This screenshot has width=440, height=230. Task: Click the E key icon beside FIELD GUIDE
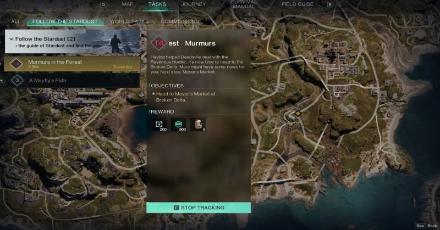pyautogui.click(x=331, y=4)
